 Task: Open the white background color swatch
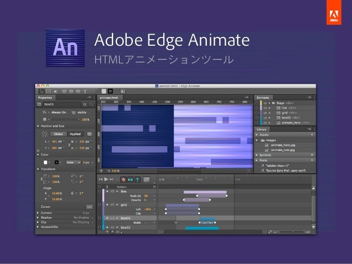pyautogui.click(x=45, y=163)
